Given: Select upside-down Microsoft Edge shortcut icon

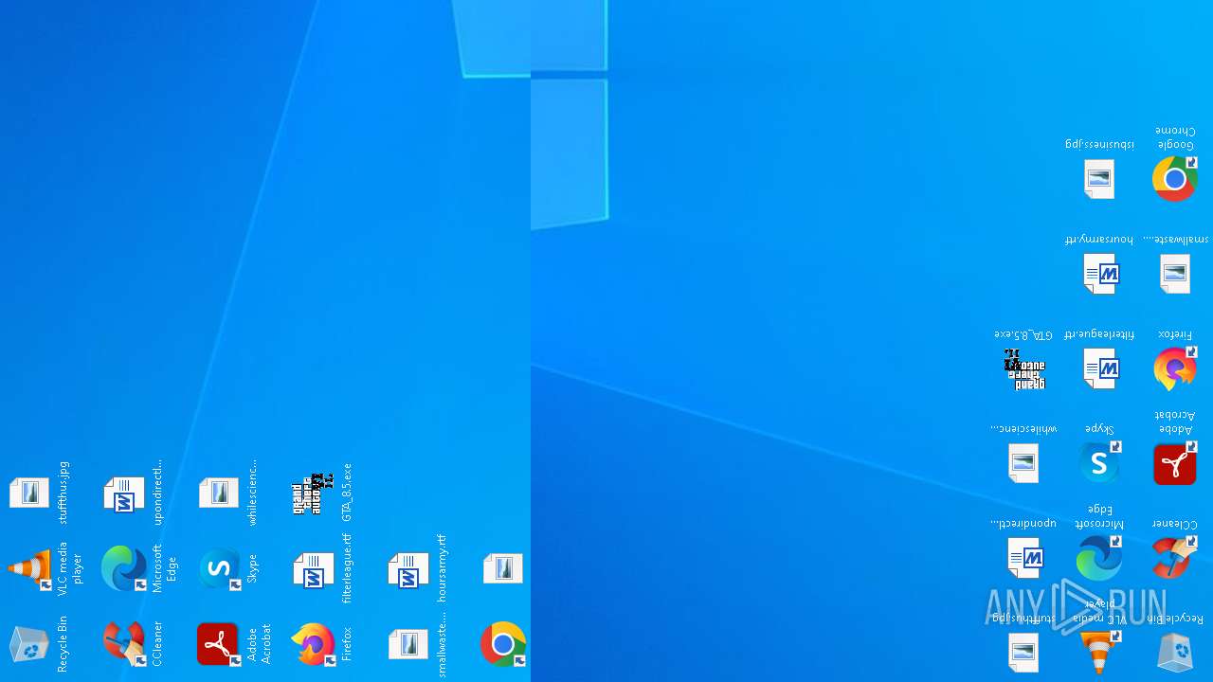Looking at the screenshot, I should [1099, 558].
